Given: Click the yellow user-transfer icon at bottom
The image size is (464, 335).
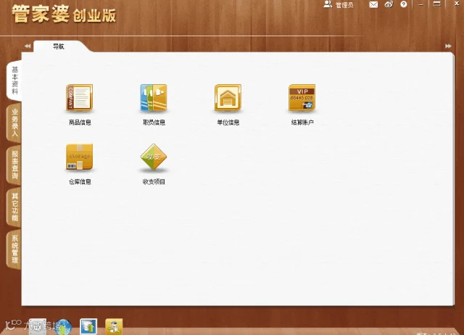Looking at the screenshot, I should point(114,327).
